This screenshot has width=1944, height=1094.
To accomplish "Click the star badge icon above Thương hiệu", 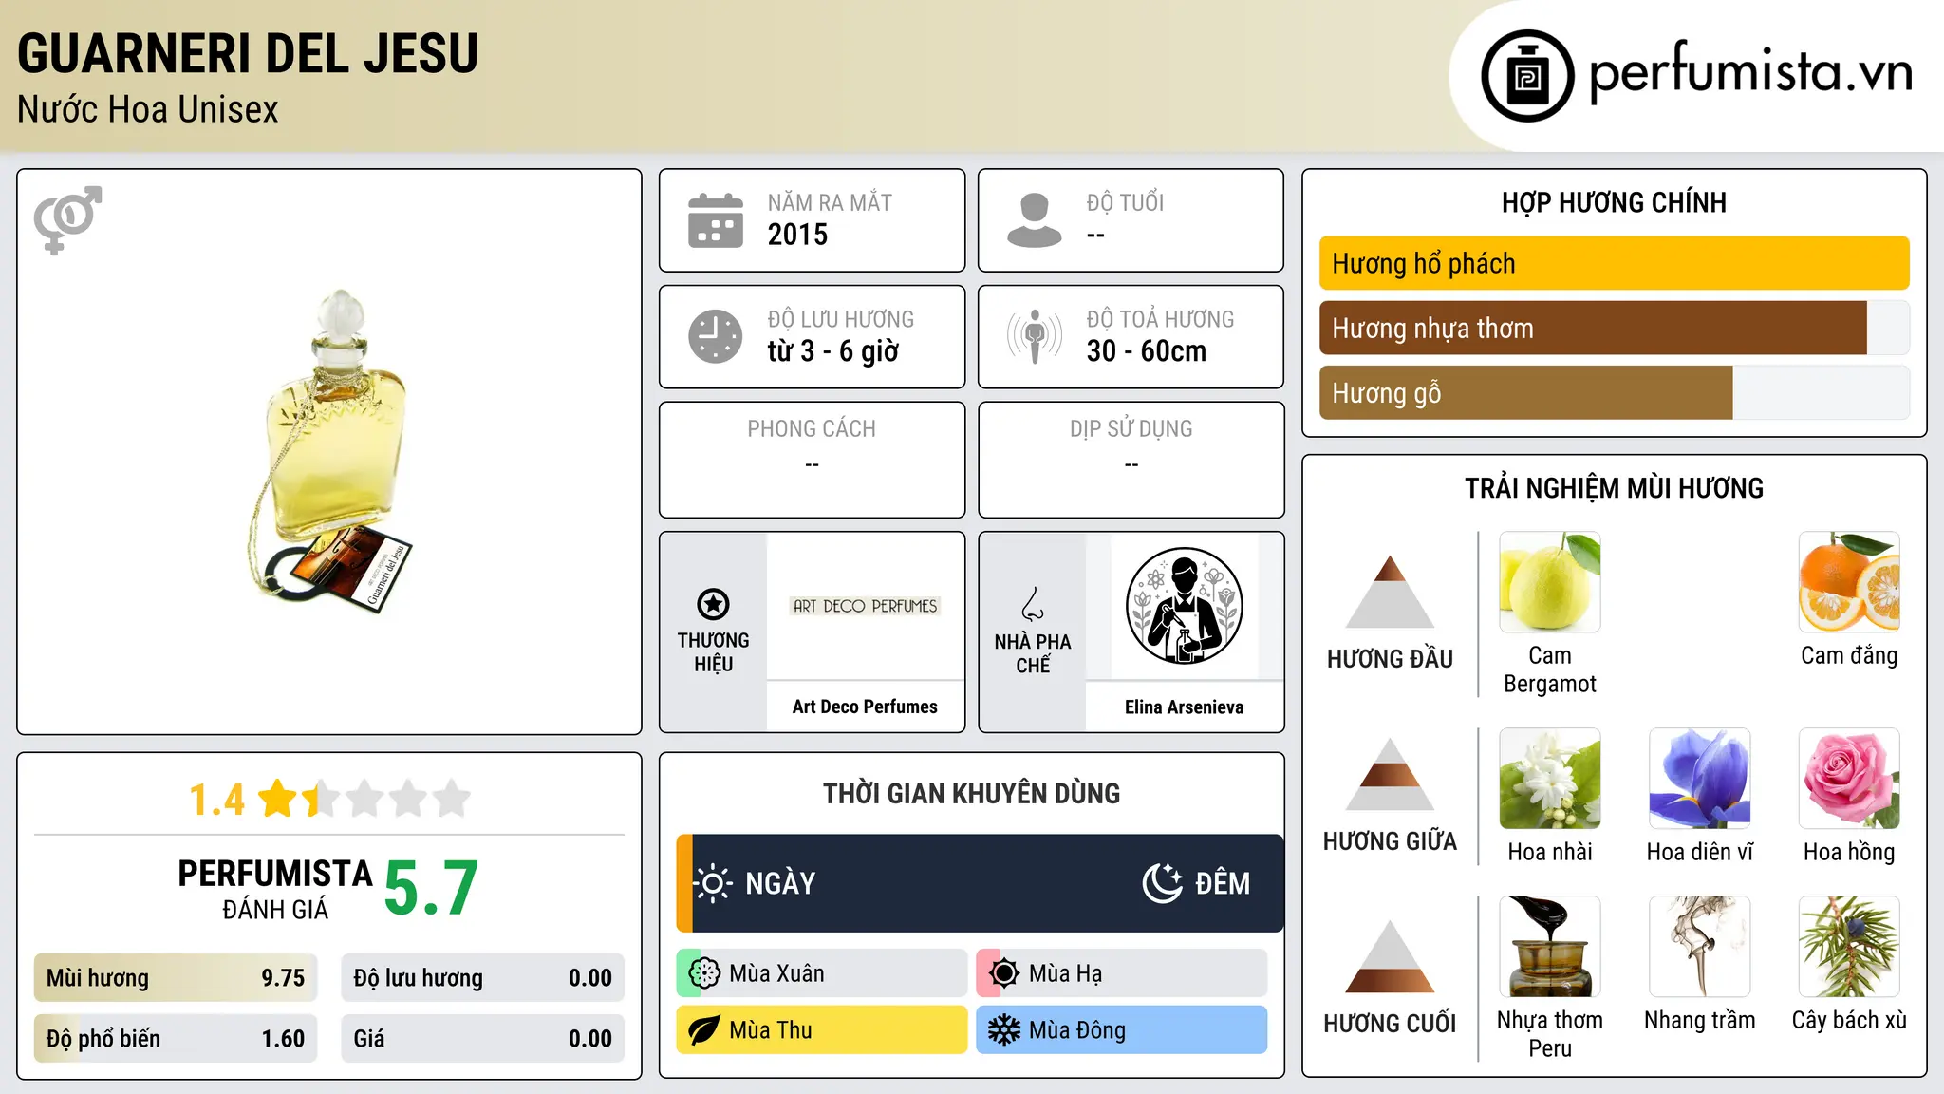I will point(713,604).
